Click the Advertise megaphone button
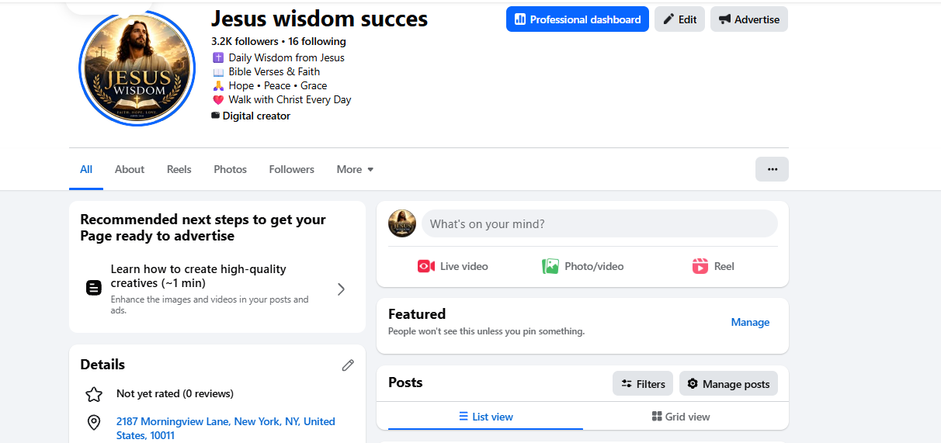 coord(748,19)
